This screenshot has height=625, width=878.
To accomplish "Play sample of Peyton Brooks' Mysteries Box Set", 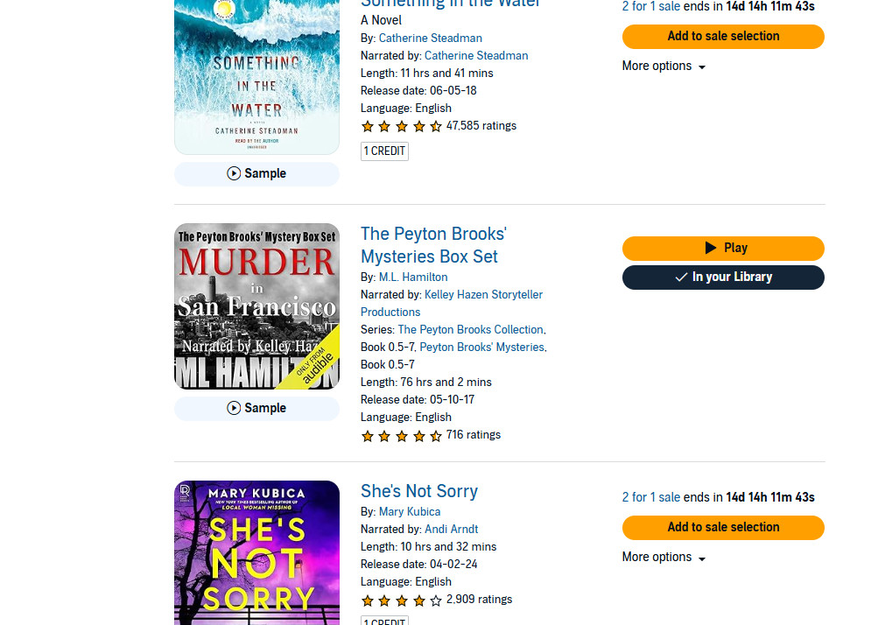I will click(x=256, y=408).
